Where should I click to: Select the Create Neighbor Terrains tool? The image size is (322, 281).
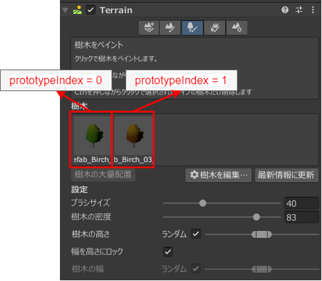pos(149,28)
